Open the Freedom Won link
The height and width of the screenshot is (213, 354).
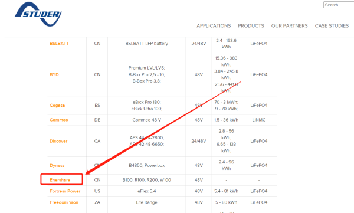pos(64,202)
